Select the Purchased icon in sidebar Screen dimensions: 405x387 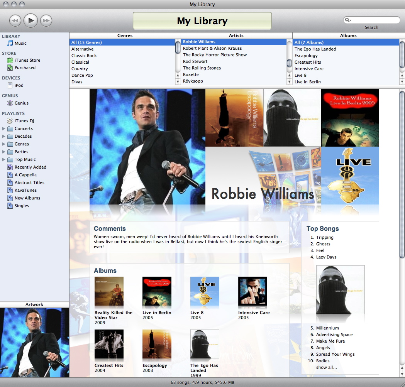point(10,68)
